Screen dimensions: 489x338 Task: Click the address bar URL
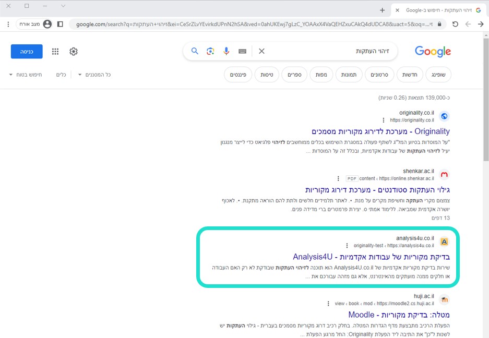pyautogui.click(x=254, y=24)
